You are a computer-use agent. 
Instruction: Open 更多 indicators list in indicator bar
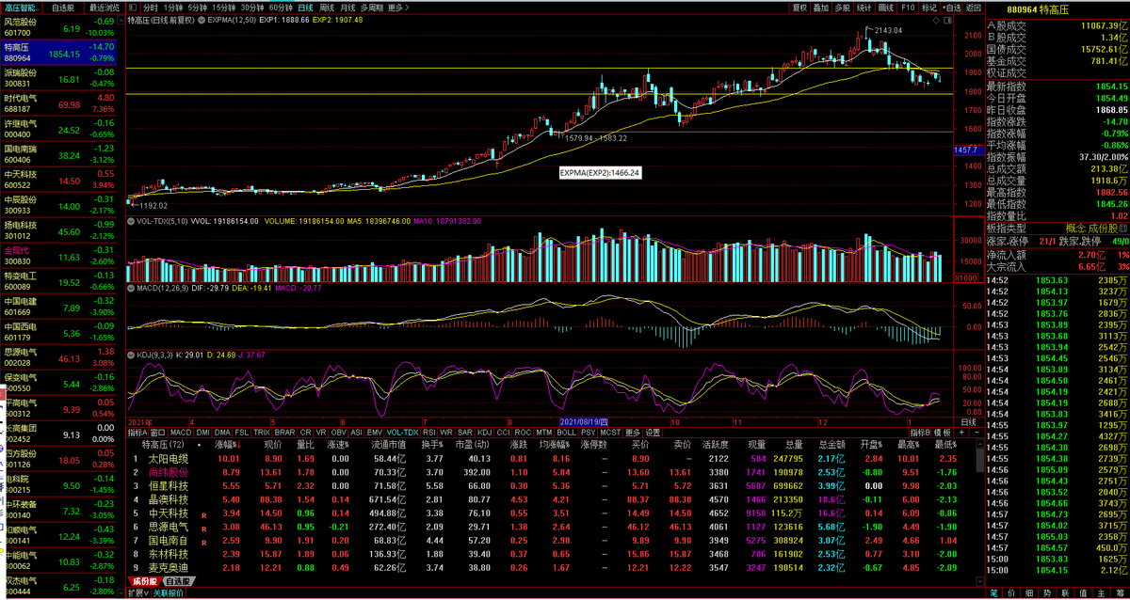point(633,433)
